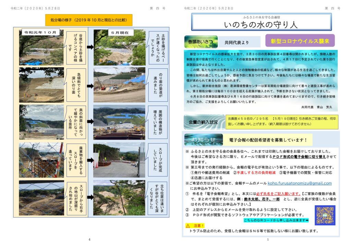Click the いのちの水の守り人 title banner

(261, 22)
